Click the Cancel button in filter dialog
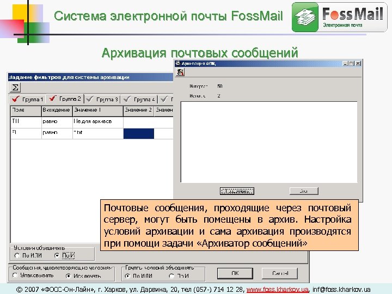This screenshot has width=392, height=294. click(x=280, y=273)
